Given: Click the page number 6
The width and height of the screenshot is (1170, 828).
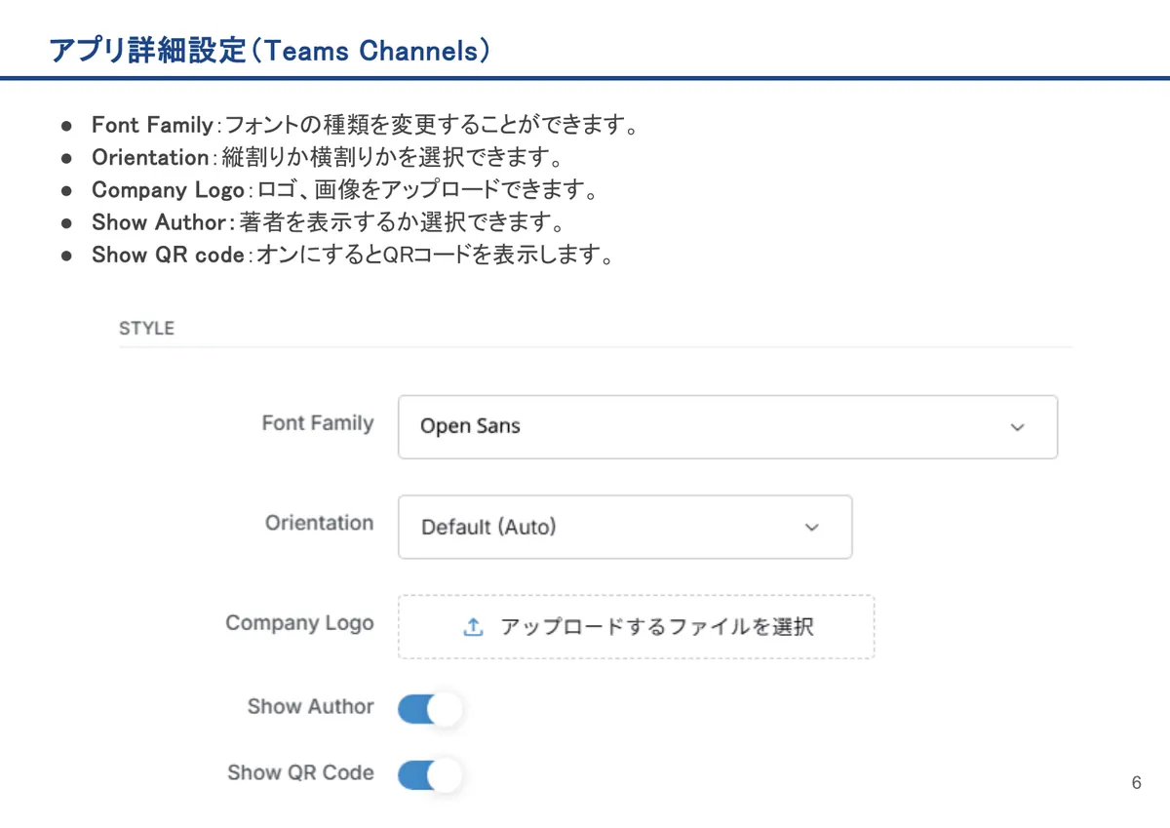Looking at the screenshot, I should (x=1136, y=783).
